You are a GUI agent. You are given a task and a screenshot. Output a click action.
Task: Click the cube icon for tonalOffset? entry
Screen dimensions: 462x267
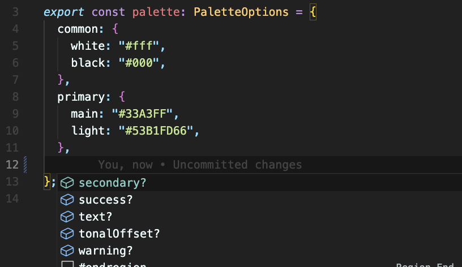68,234
